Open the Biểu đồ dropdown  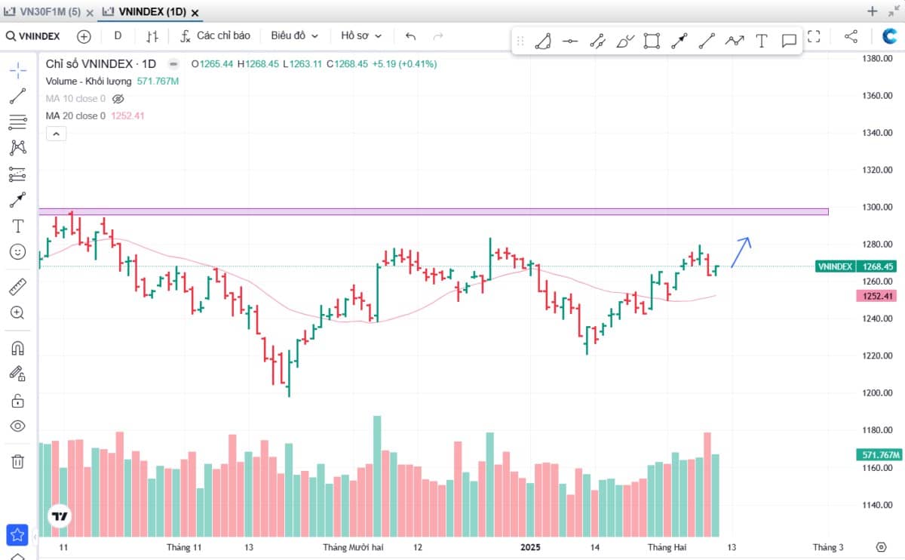(295, 35)
